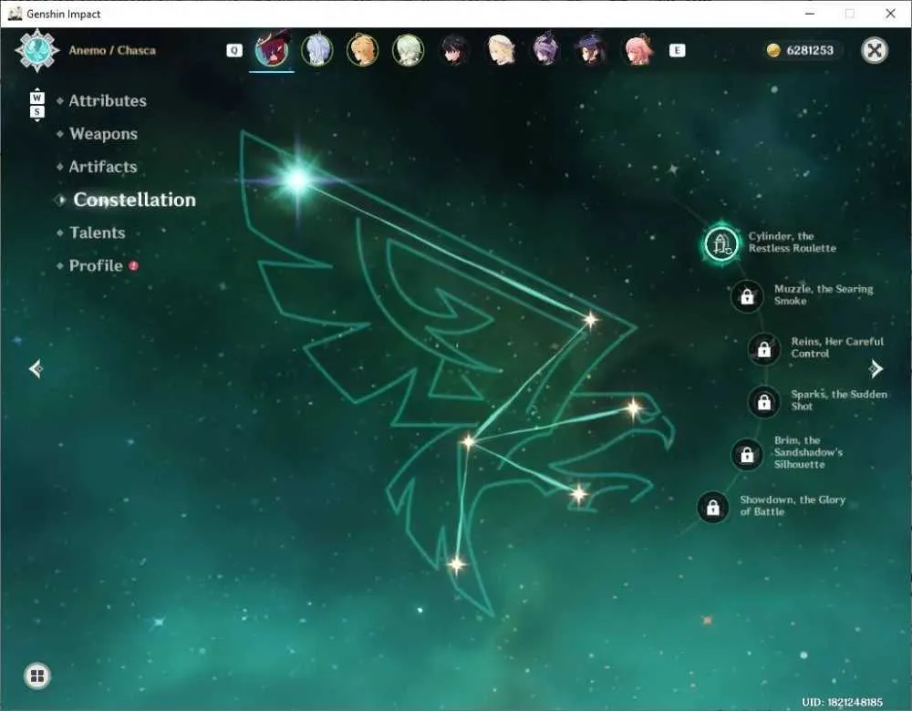
Task: Switch to the light-blue-haired character portrait
Action: (x=317, y=50)
